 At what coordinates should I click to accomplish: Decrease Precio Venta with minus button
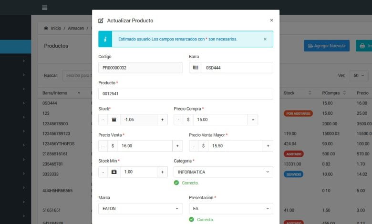[103, 146]
